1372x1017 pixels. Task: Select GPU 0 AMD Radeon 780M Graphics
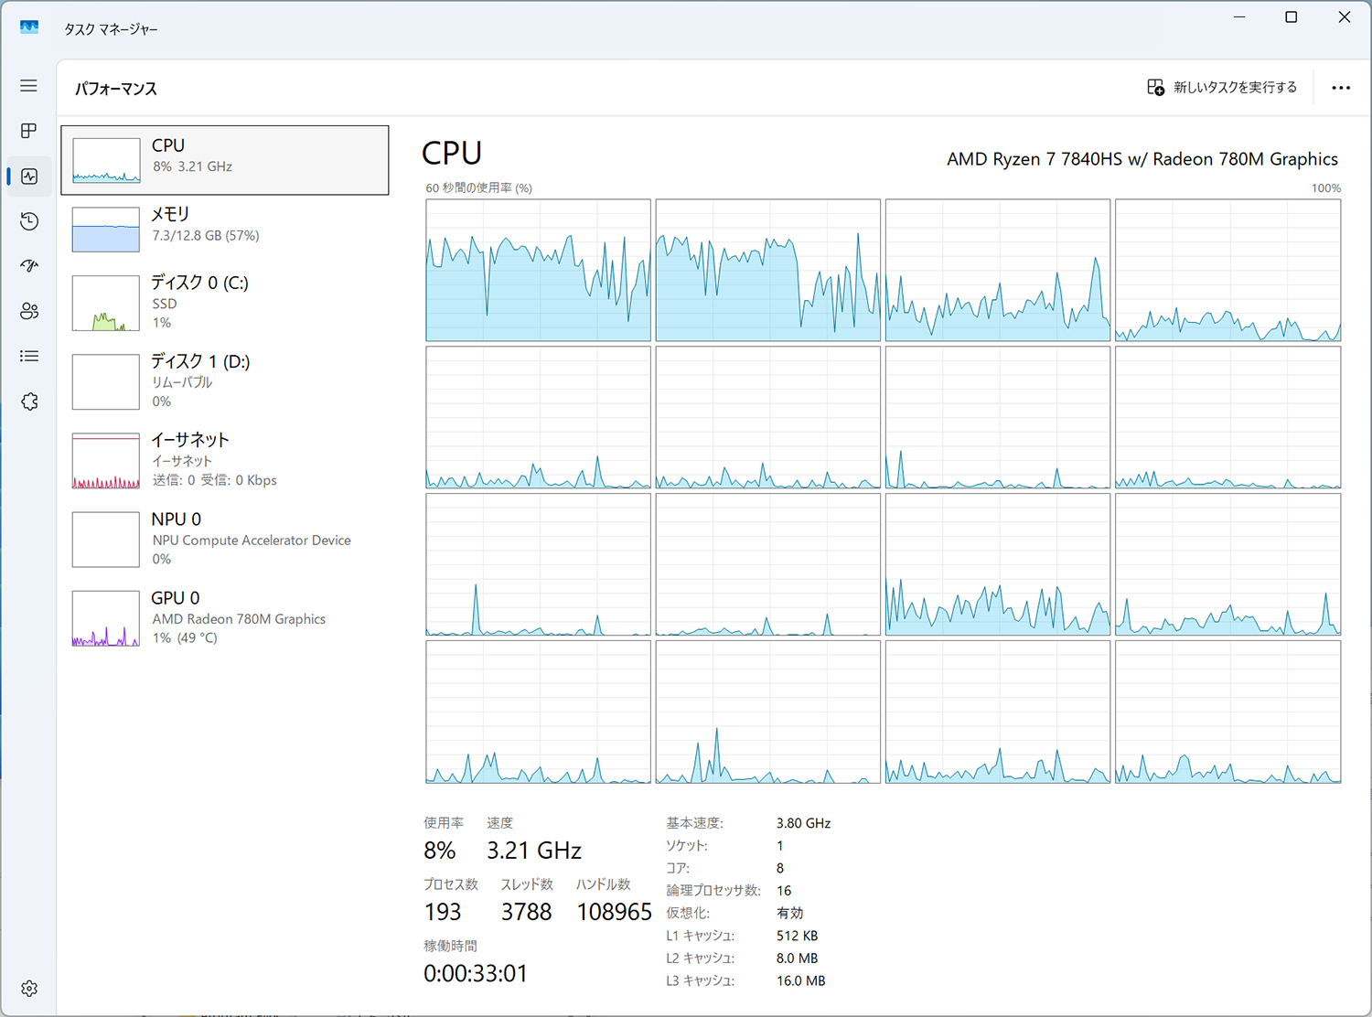point(225,617)
